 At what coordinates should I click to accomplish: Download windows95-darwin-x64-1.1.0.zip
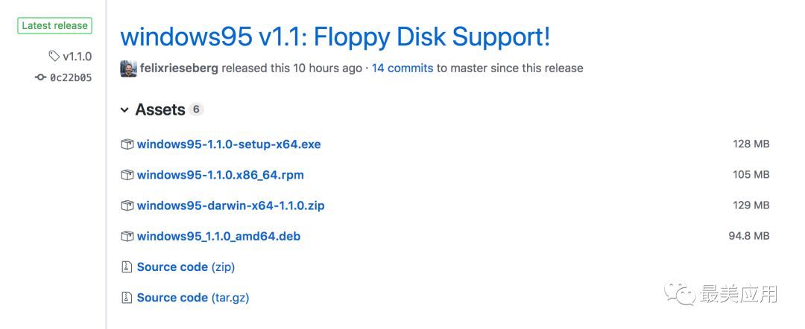click(x=230, y=205)
